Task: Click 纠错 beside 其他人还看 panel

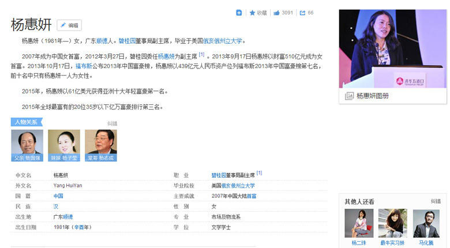Action: pyautogui.click(x=436, y=201)
